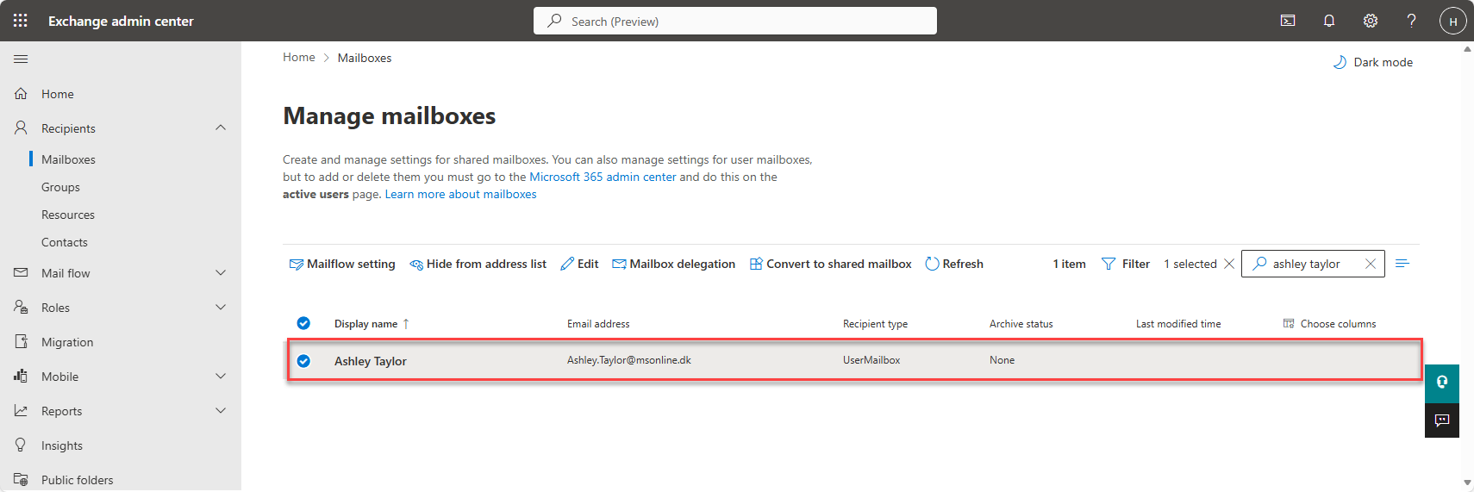1474x492 pixels.
Task: Open the black feedback chat icon
Action: tap(1441, 420)
